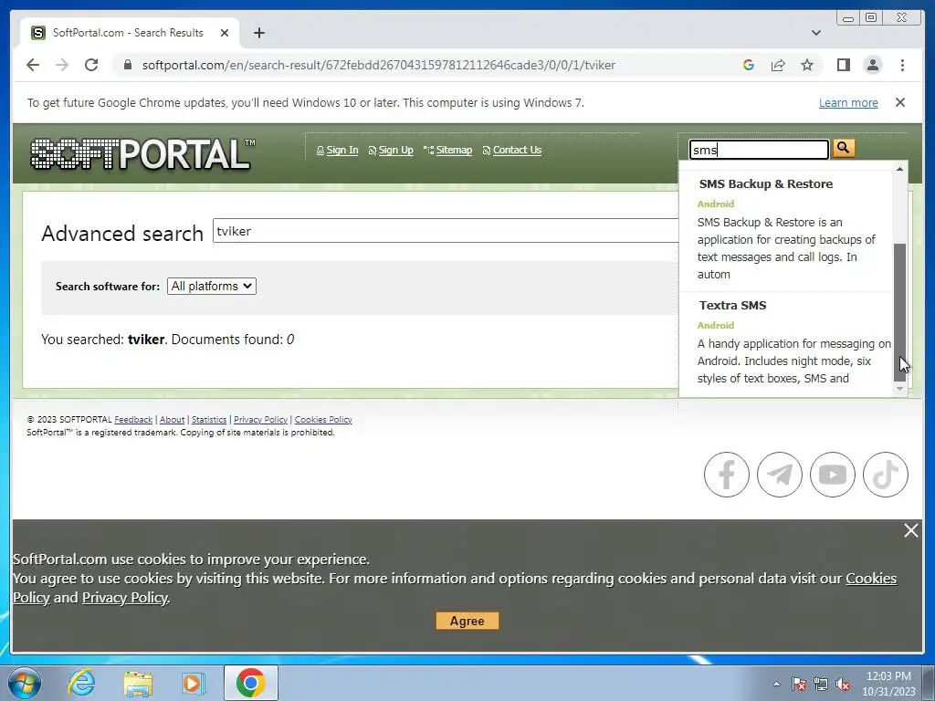
Task: Dismiss the Chrome update info bar
Action: pos(900,102)
